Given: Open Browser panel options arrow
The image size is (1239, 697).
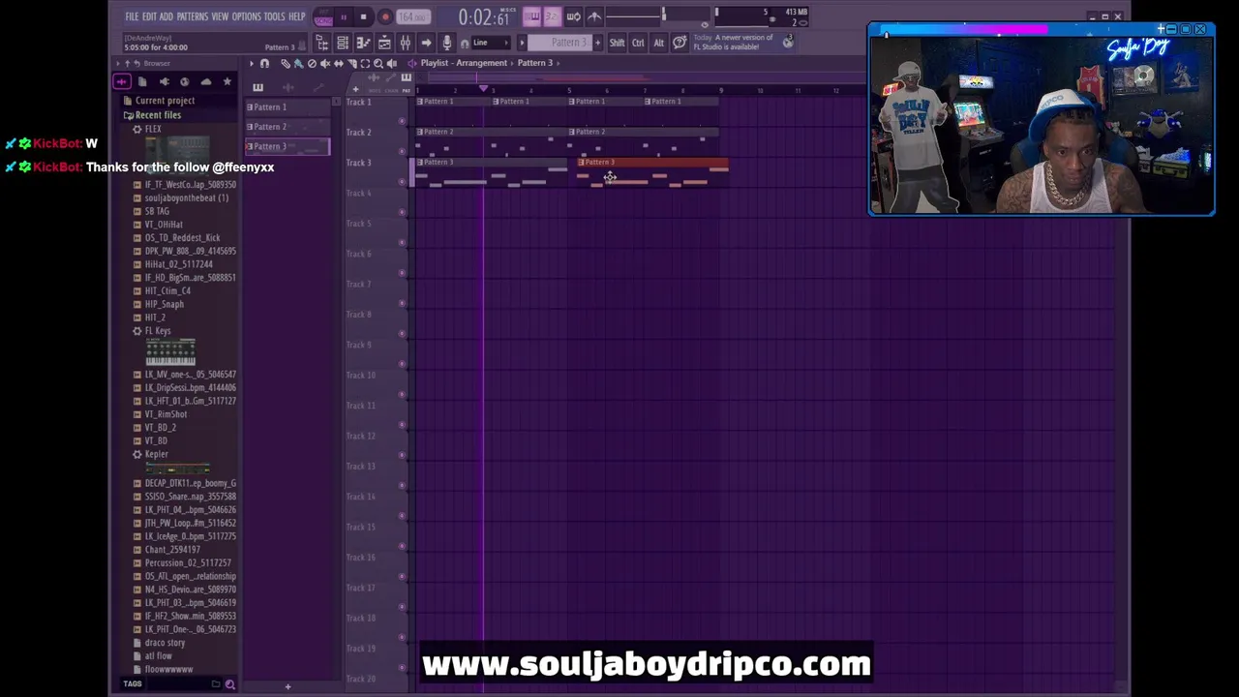Looking at the screenshot, I should 117,63.
